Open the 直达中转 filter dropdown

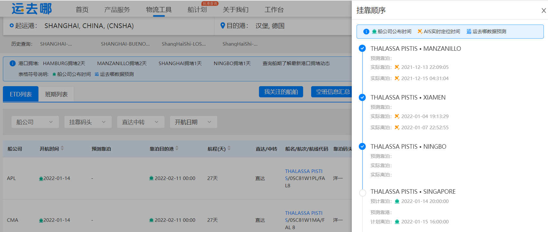[x=141, y=122]
